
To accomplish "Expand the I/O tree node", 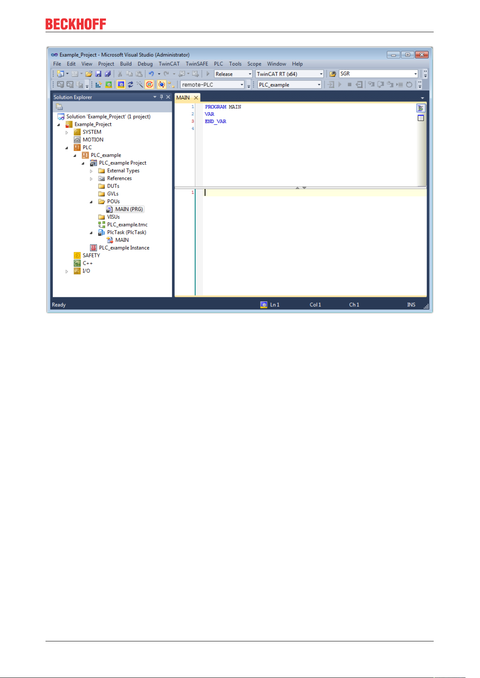I will 67,271.
